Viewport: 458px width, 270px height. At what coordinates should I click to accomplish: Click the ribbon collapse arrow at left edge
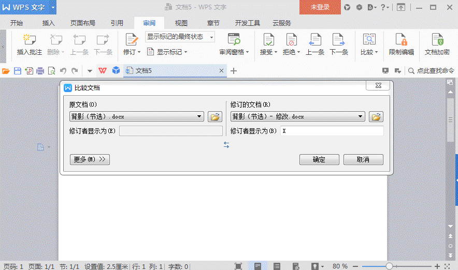point(3,47)
